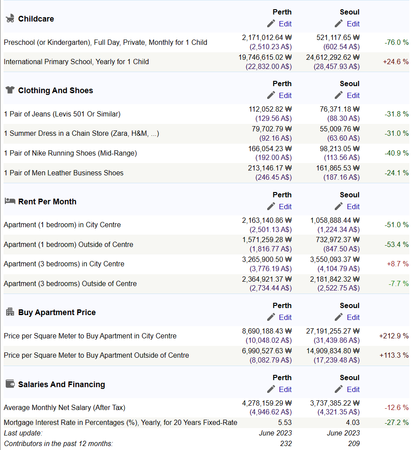The height and width of the screenshot is (450, 412).
Task: Click Seoul mortgage rate value 4.03
Action: coord(353,422)
